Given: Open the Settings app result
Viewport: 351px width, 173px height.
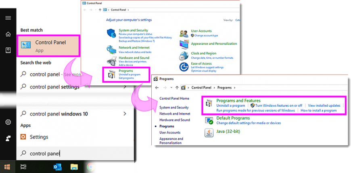Looking at the screenshot, I should point(39,137).
